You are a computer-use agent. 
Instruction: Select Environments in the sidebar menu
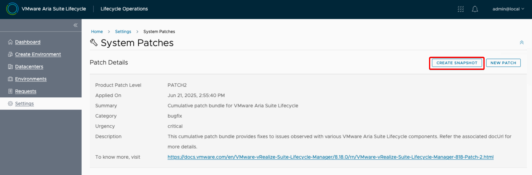[x=31, y=79]
